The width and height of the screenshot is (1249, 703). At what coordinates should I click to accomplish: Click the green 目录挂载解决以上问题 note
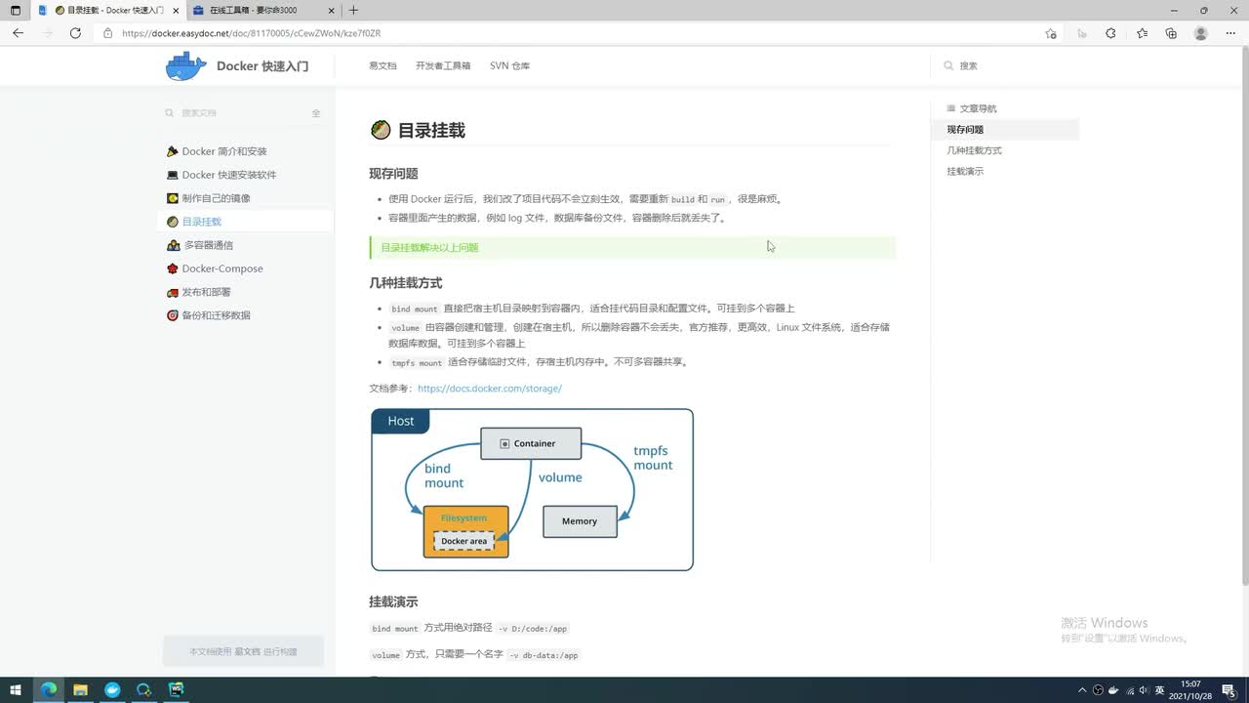(x=632, y=248)
